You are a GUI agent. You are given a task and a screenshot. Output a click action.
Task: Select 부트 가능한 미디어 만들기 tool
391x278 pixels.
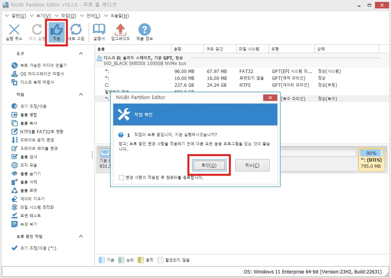tap(39, 65)
